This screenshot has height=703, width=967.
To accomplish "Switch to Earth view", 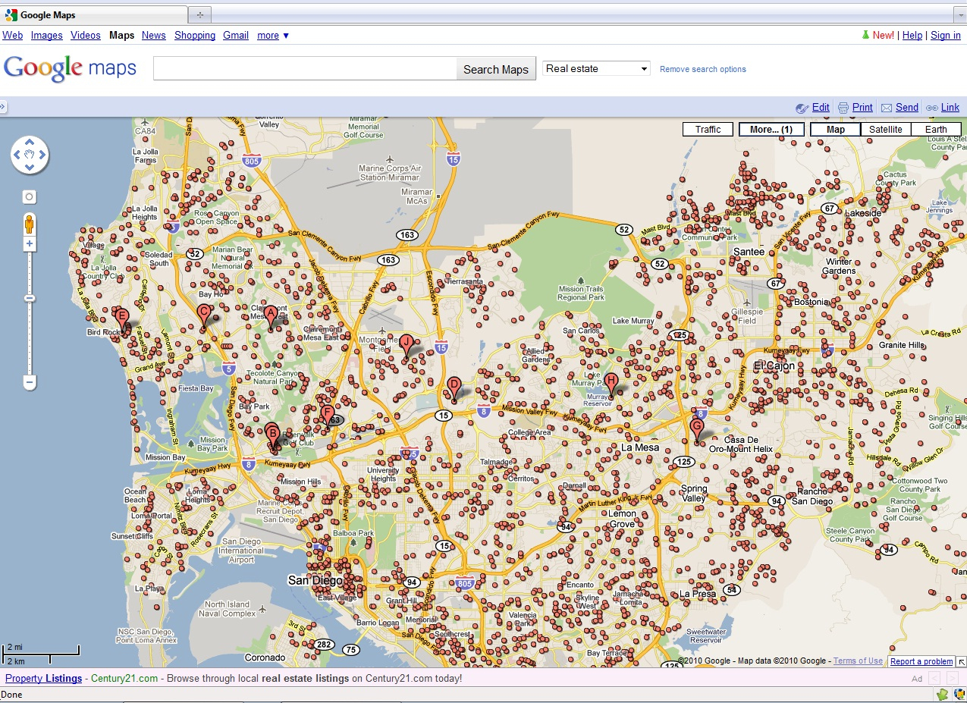I will click(935, 130).
